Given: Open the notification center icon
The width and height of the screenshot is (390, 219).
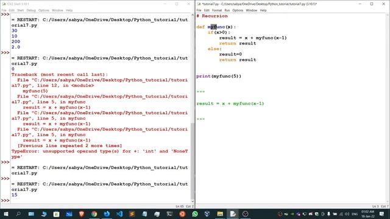Looking at the screenshot, I should (x=382, y=214).
